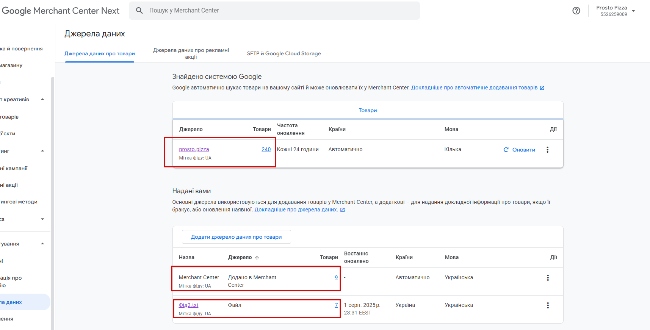Select the Товари tab in Google-found table
The width and height of the screenshot is (650, 330).
pyautogui.click(x=368, y=110)
